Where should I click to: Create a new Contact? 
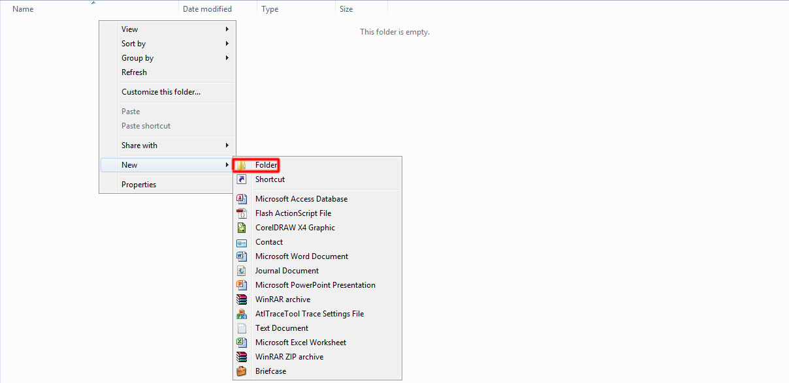268,241
